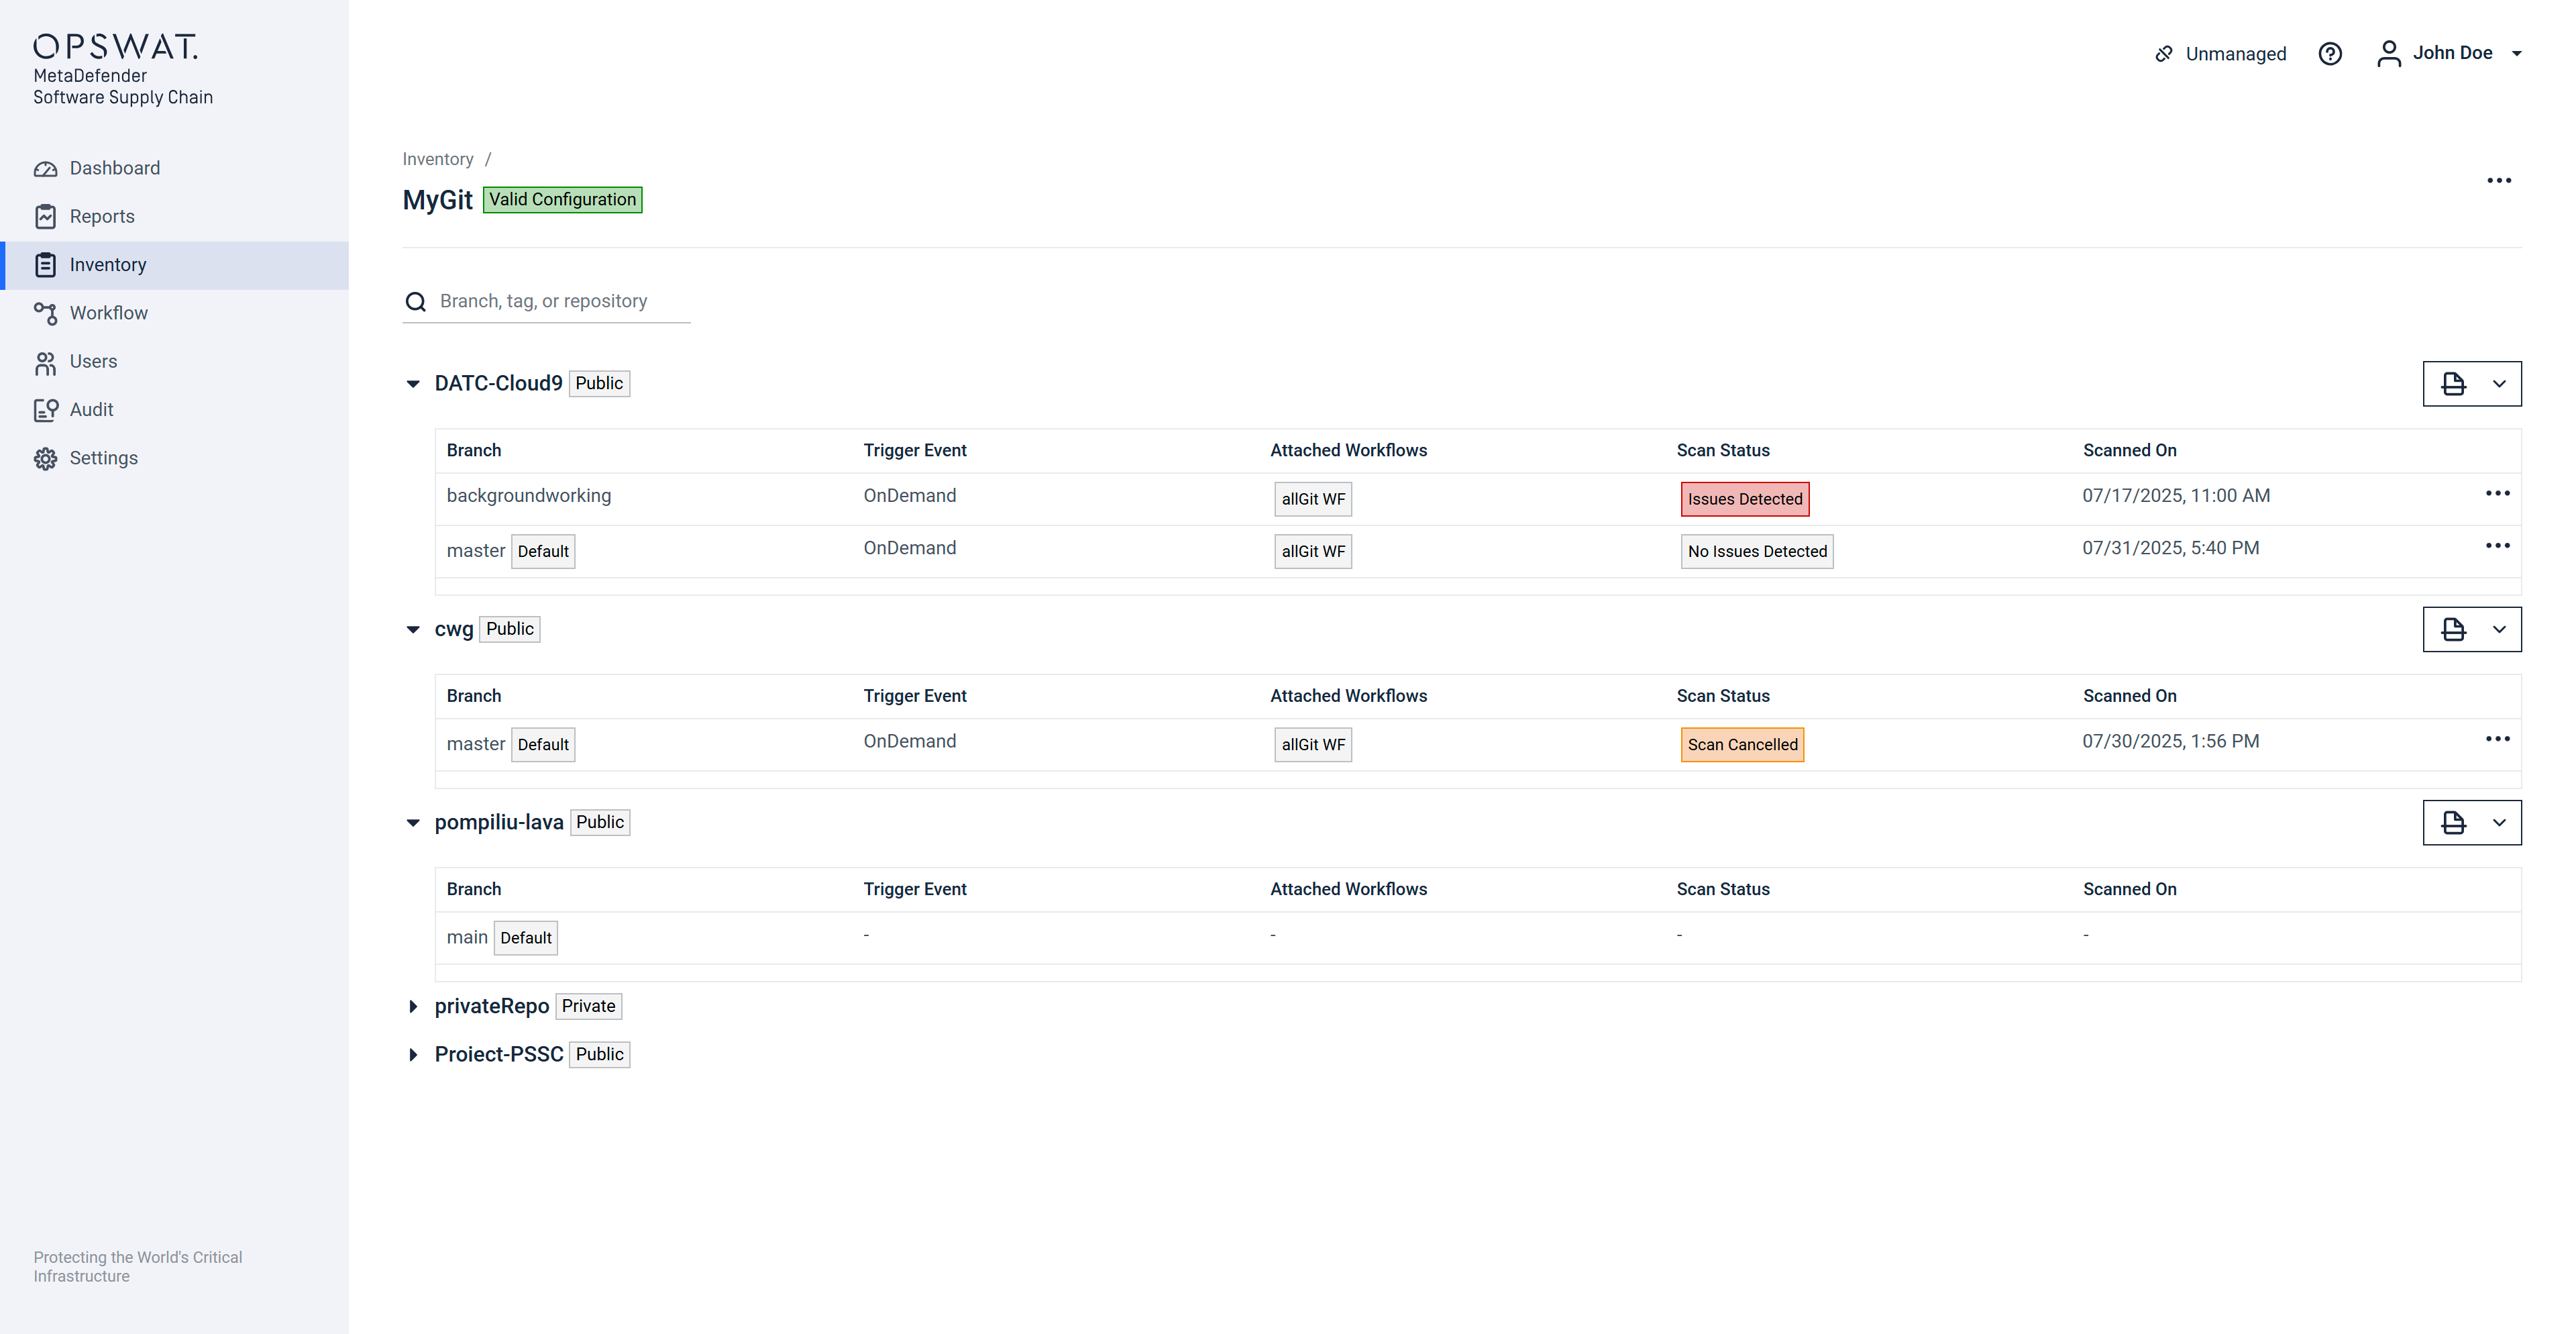Click allGit WF tag on DATC-Cloud9 master row
This screenshot has height=1334, width=2576.
1312,551
